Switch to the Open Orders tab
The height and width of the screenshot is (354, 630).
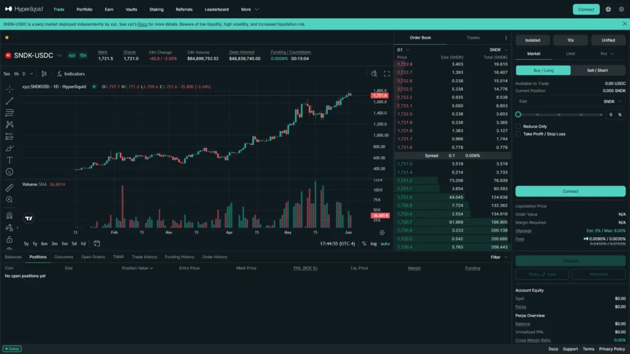click(93, 257)
